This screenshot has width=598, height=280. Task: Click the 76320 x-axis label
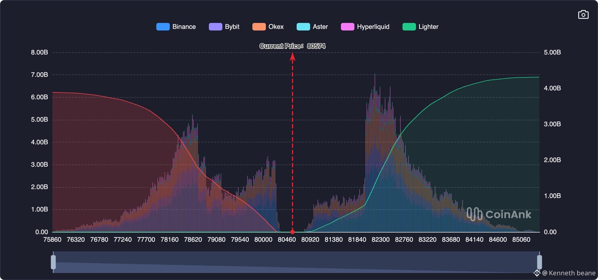(76, 240)
